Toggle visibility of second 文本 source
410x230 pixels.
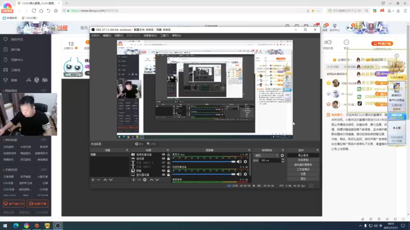tap(163, 167)
